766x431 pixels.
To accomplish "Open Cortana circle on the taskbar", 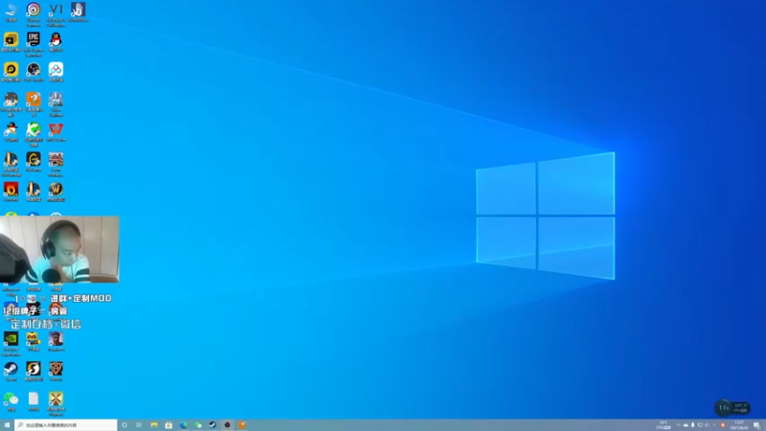I will tap(124, 425).
